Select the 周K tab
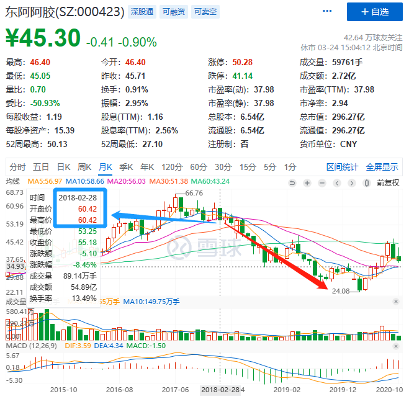Viewport: 409px width, 399px height. 84,167
